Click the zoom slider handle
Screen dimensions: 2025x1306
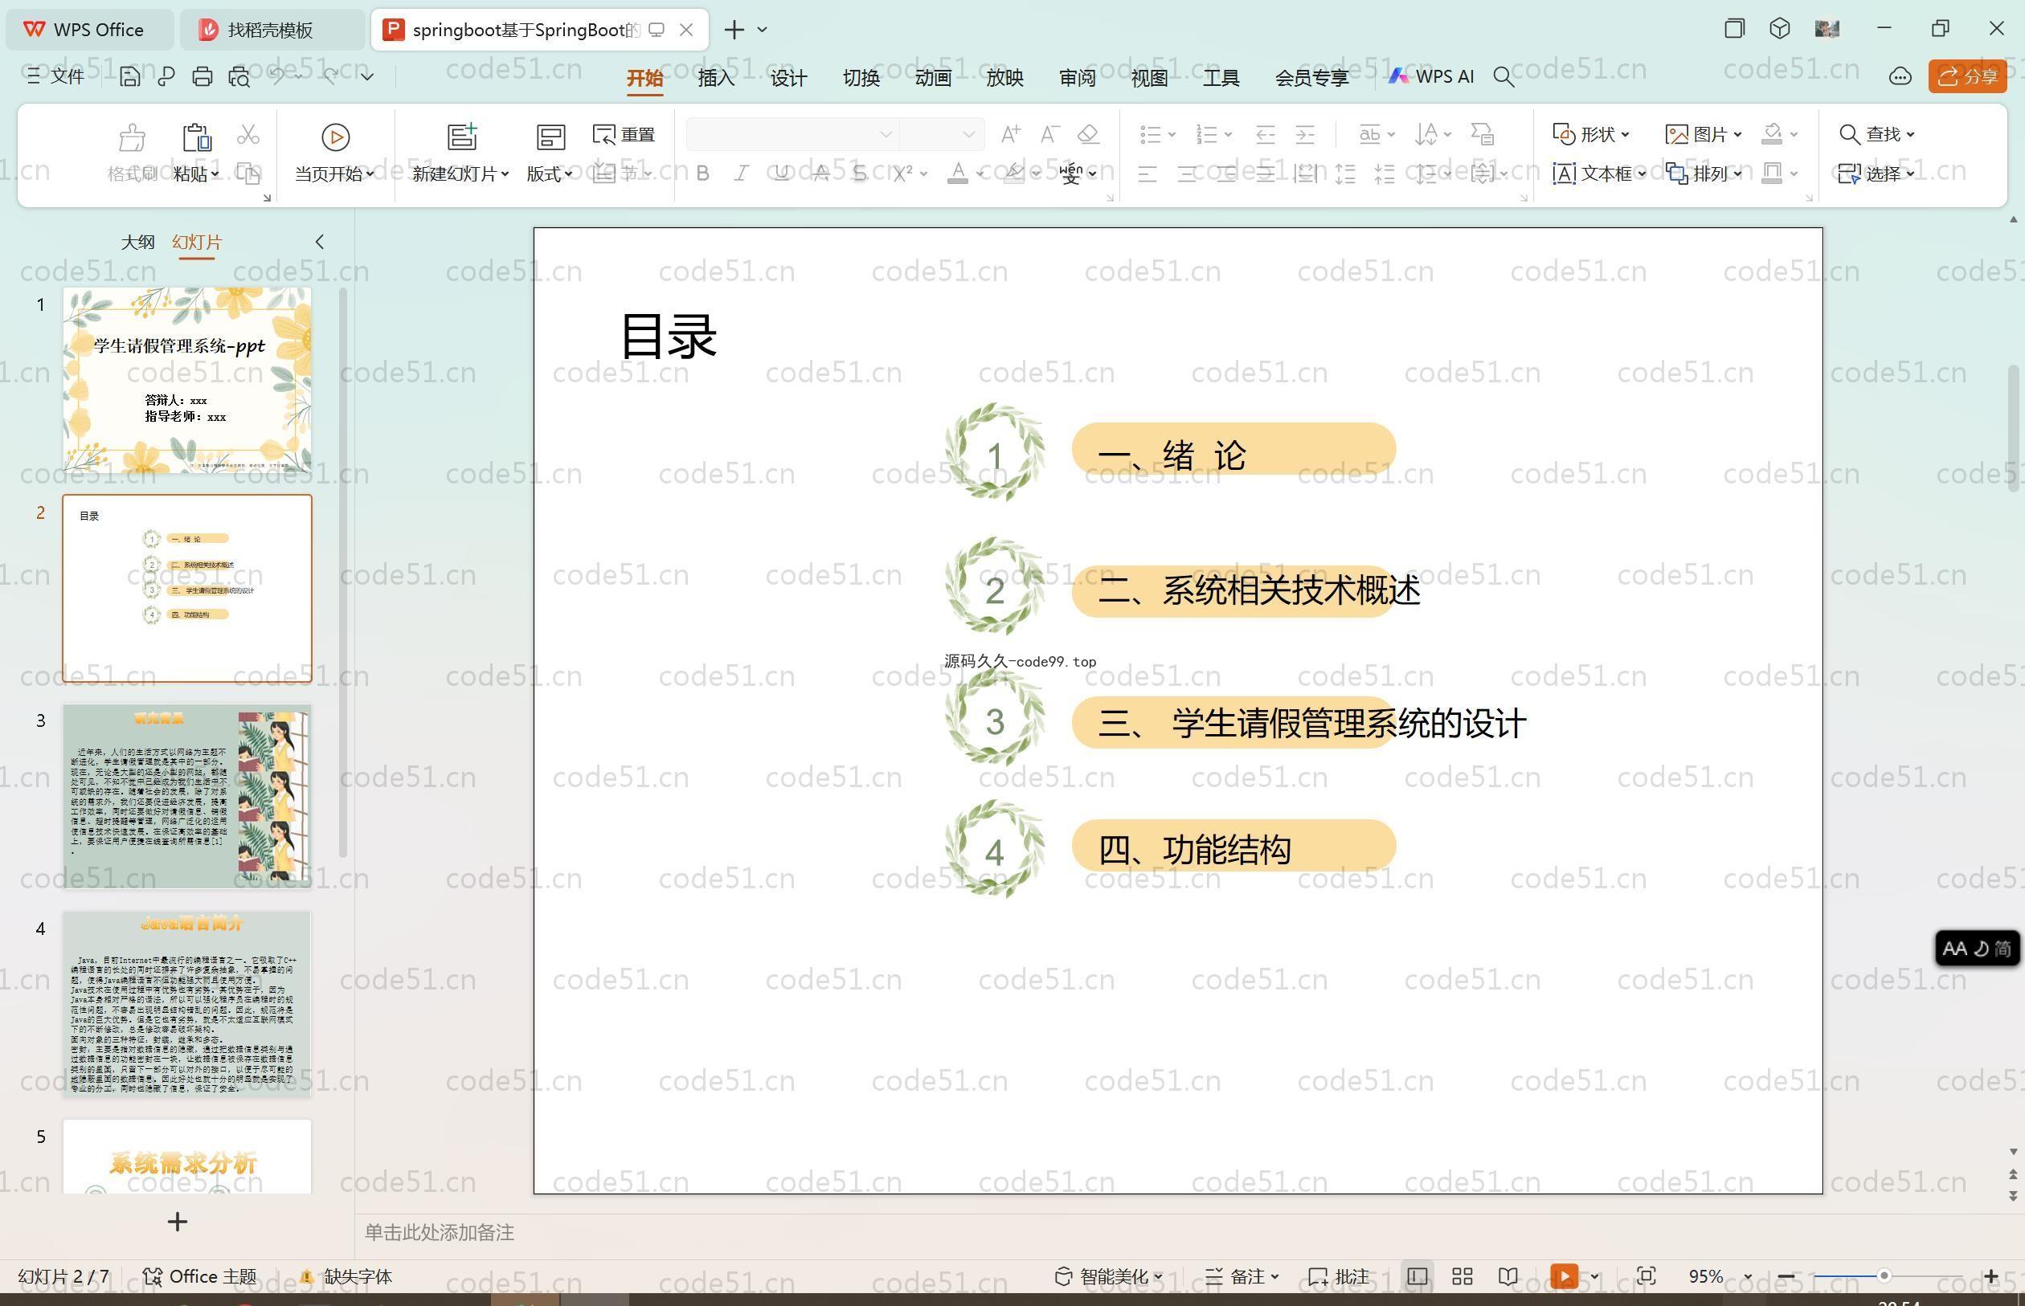(x=1884, y=1276)
